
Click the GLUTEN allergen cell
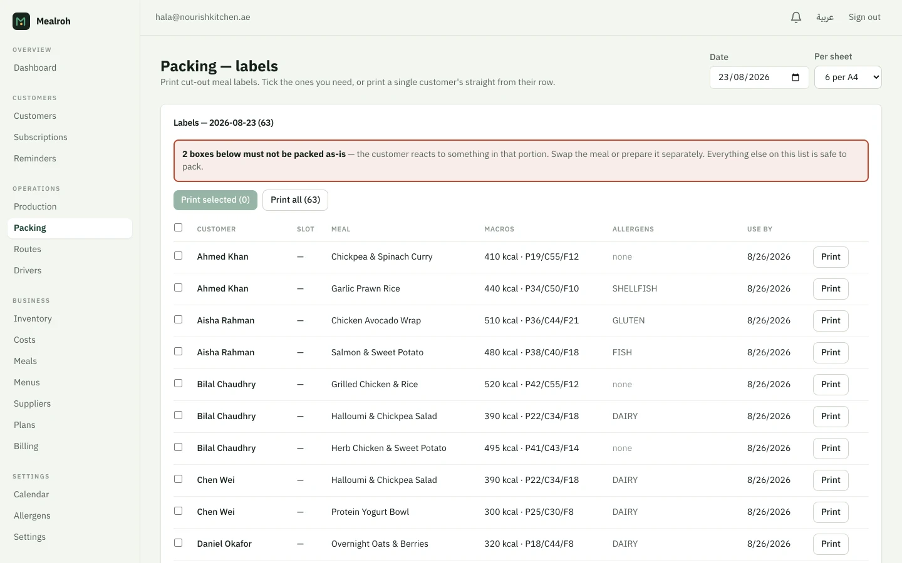pos(628,320)
